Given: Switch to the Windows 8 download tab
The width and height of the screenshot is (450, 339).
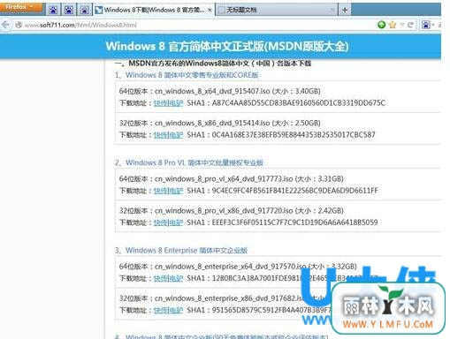Looking at the screenshot, I should coord(153,11).
